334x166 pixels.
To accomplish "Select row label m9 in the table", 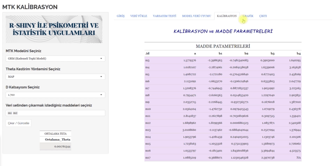I will pyautogui.click(x=147, y=102).
